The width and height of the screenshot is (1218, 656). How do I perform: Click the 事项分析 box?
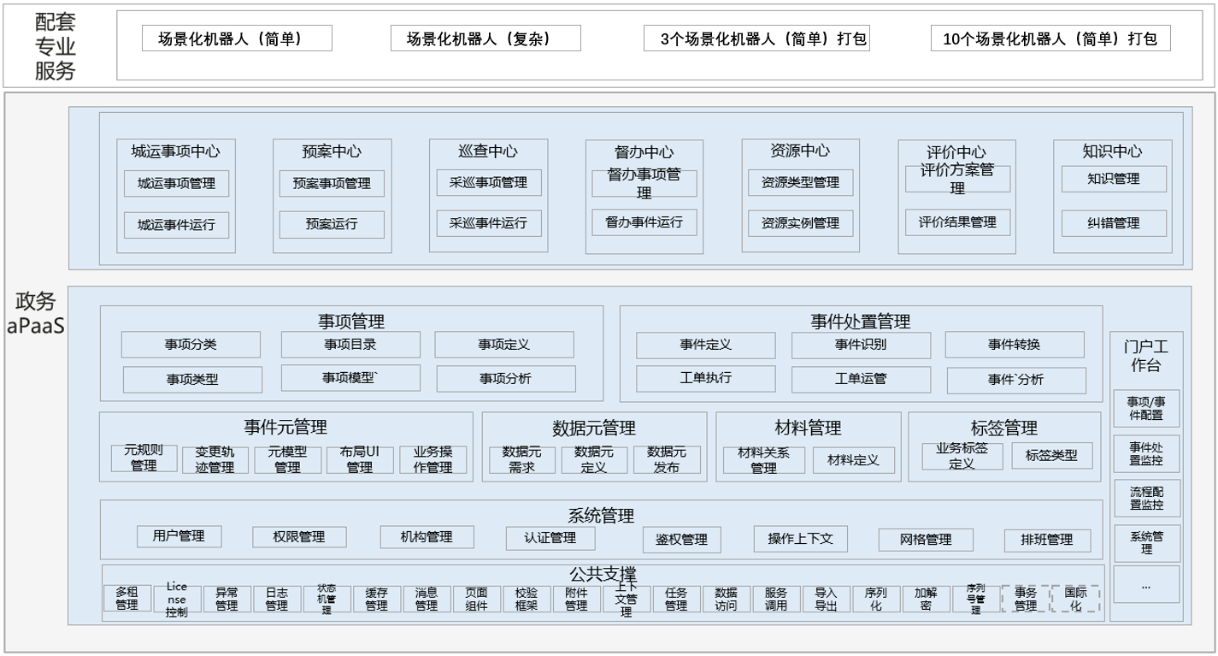(506, 379)
